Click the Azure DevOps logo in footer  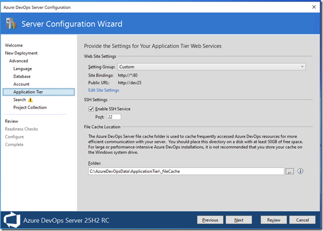point(11,220)
